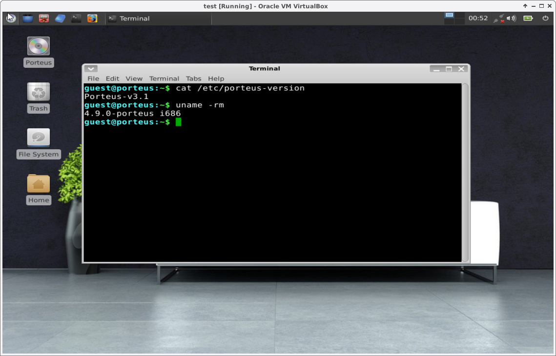Open the Edit menu in Terminal
Image resolution: width=556 pixels, height=356 pixels.
(112, 79)
